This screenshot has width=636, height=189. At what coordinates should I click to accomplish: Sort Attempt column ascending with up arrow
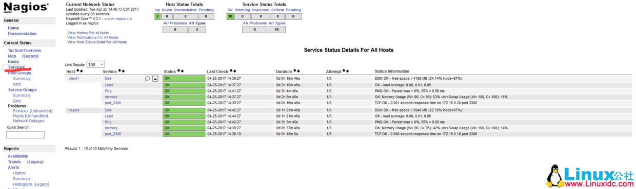click(x=343, y=71)
